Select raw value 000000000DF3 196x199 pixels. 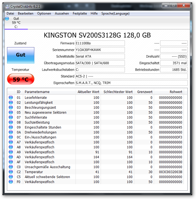click(171, 137)
